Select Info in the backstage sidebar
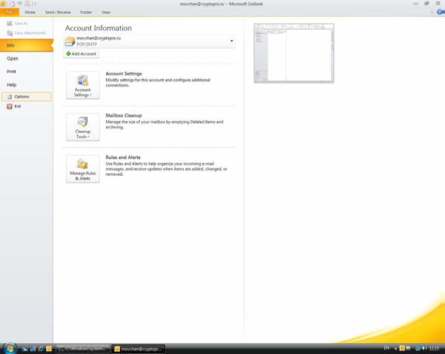Viewport: 445px width, 354px height. click(x=26, y=46)
